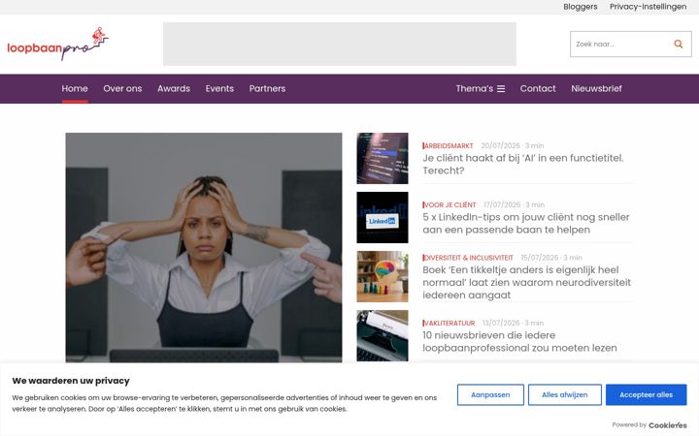Open the Contact menu item
699x436 pixels.
(x=538, y=88)
